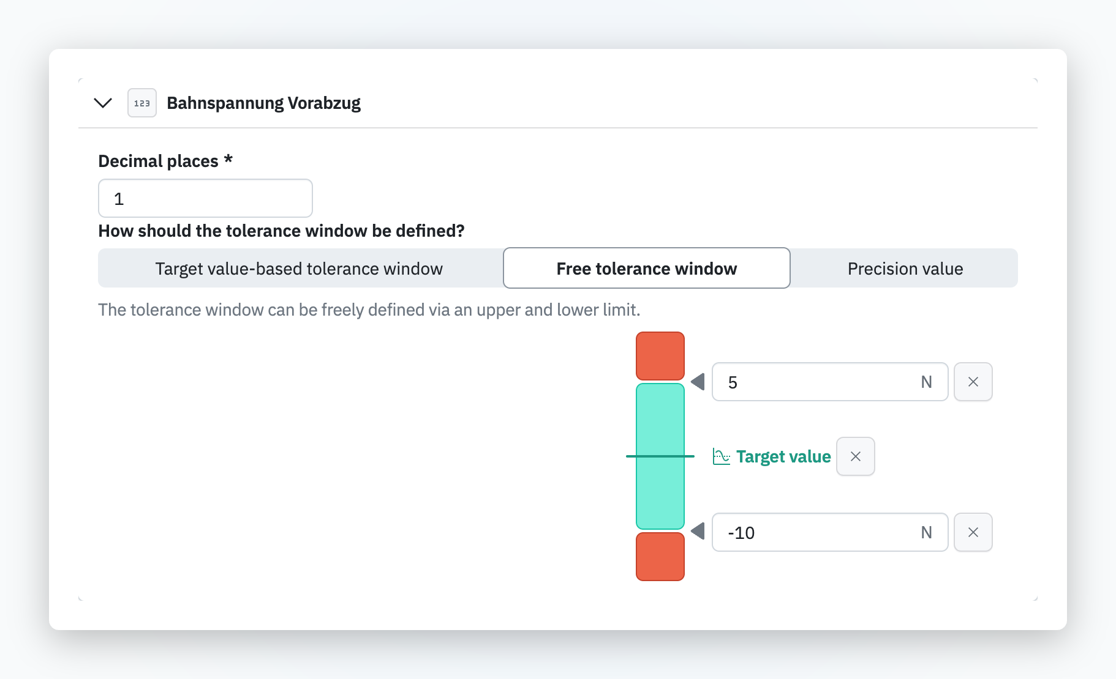Click the Target value label
Viewport: 1116px width, 679px height.
coord(783,456)
